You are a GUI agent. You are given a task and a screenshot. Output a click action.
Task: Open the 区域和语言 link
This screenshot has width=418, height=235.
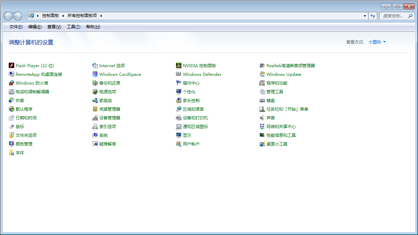point(193,109)
